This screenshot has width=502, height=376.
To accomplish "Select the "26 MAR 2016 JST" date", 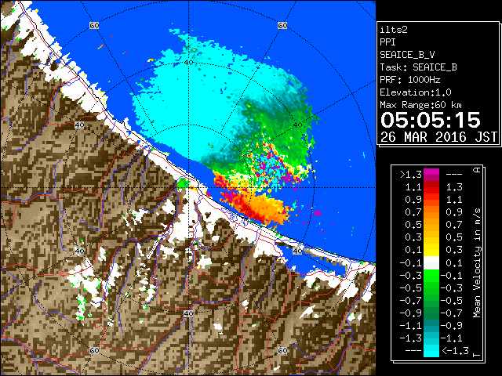I will (438, 137).
